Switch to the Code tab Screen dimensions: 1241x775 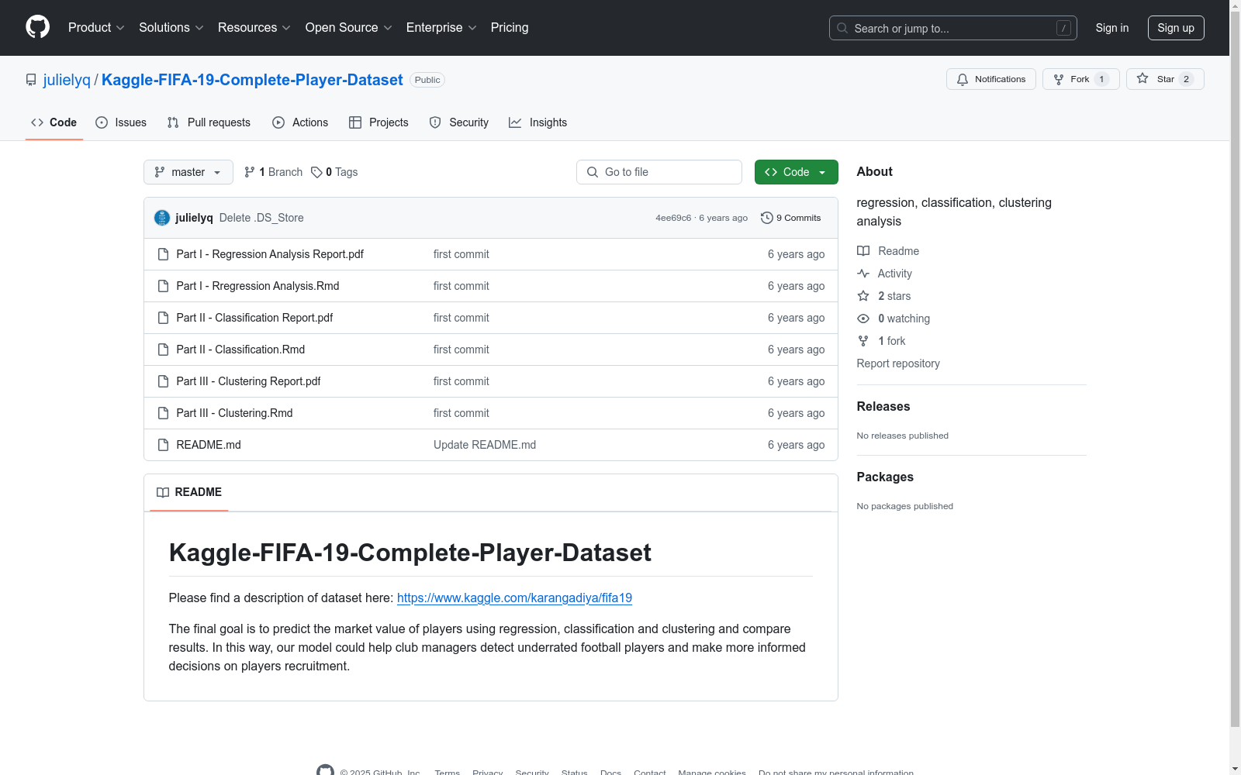tap(54, 122)
